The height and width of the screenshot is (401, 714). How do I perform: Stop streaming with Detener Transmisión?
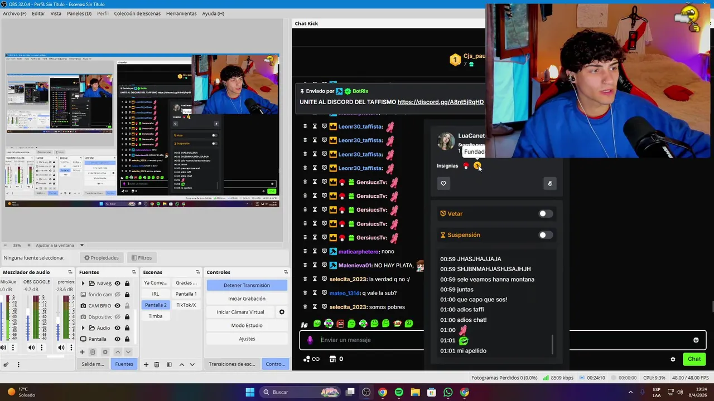247,285
